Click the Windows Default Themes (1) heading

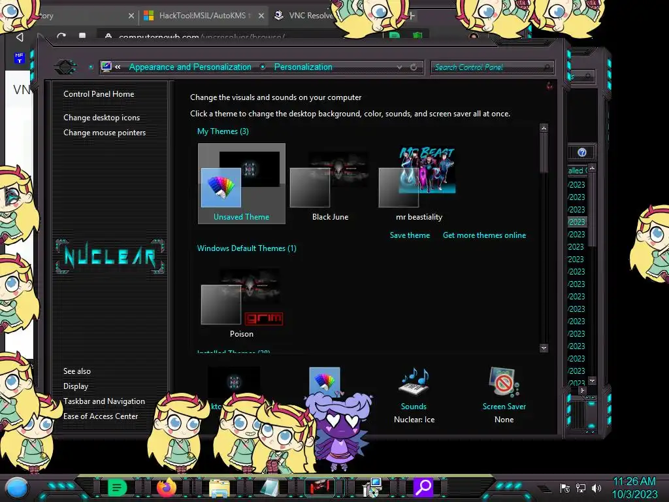pos(246,248)
